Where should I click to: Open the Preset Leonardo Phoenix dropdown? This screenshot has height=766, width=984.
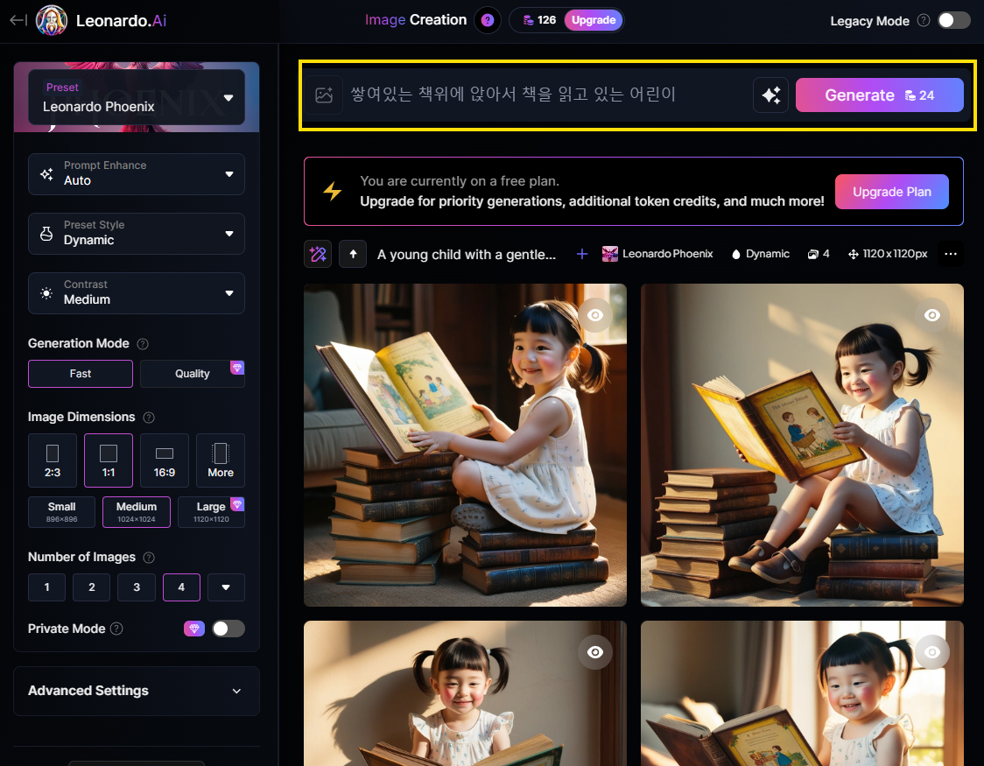pos(137,97)
